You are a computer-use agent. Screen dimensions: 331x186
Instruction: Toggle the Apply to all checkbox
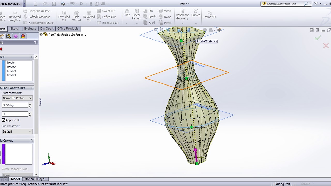tap(4, 120)
